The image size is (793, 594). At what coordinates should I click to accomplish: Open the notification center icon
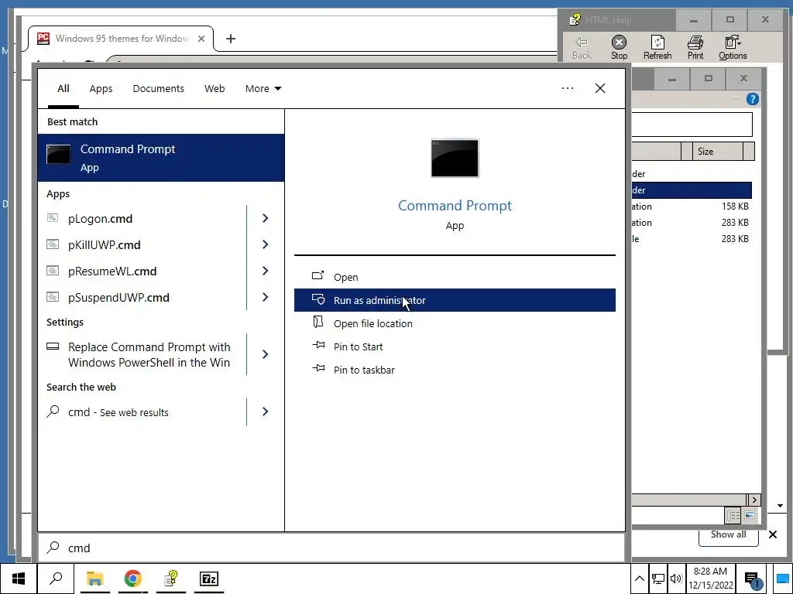(x=753, y=579)
